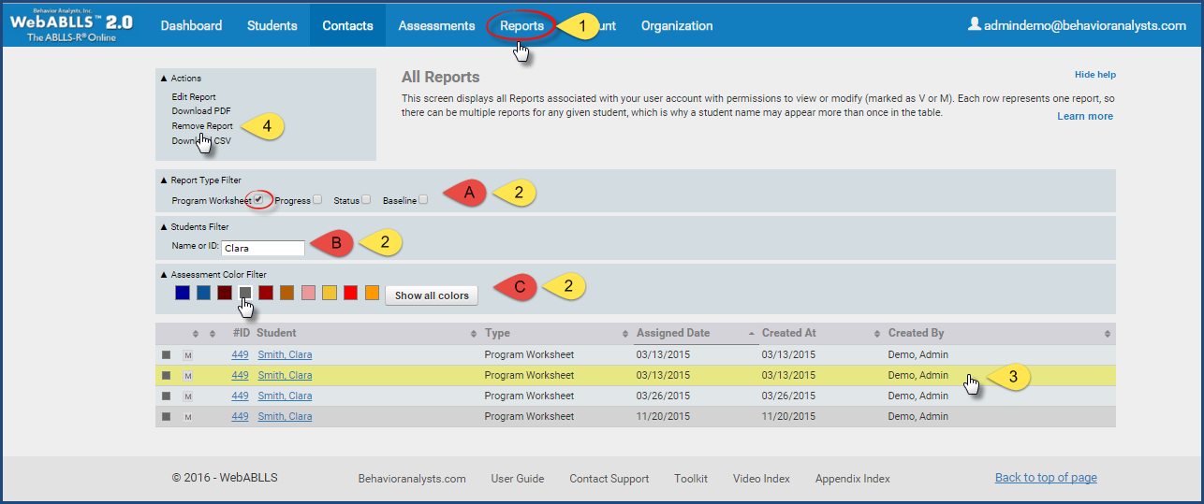This screenshot has height=504, width=1204.
Task: Open the Assessments menu
Action: [436, 25]
